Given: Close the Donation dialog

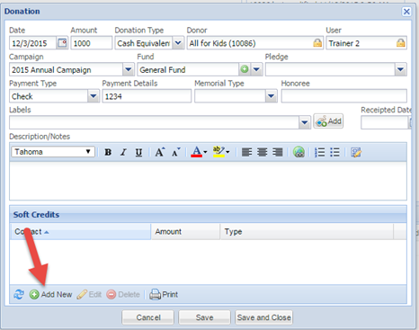Looking at the screenshot, I should click(x=406, y=12).
